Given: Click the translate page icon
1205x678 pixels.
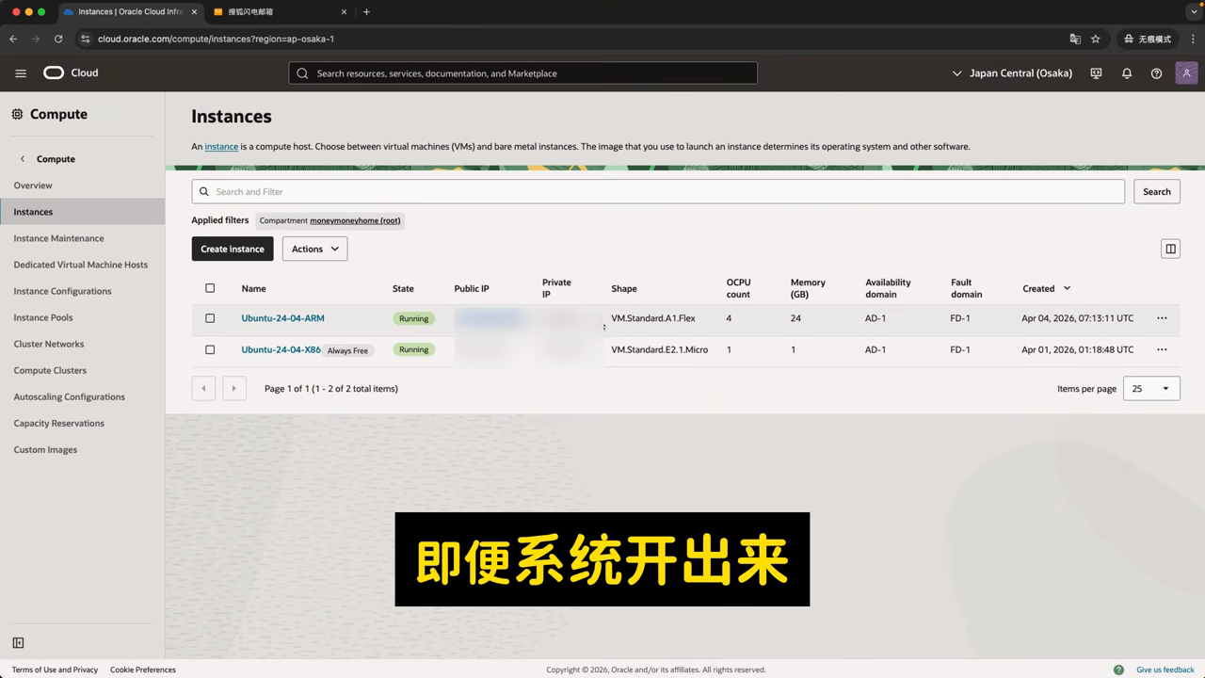Looking at the screenshot, I should click(x=1075, y=39).
